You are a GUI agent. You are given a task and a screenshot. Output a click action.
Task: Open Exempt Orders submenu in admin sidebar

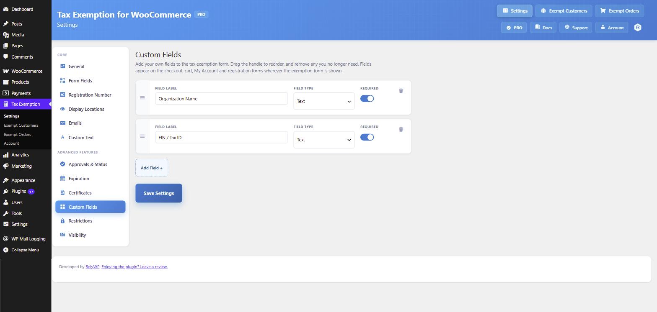(17, 135)
